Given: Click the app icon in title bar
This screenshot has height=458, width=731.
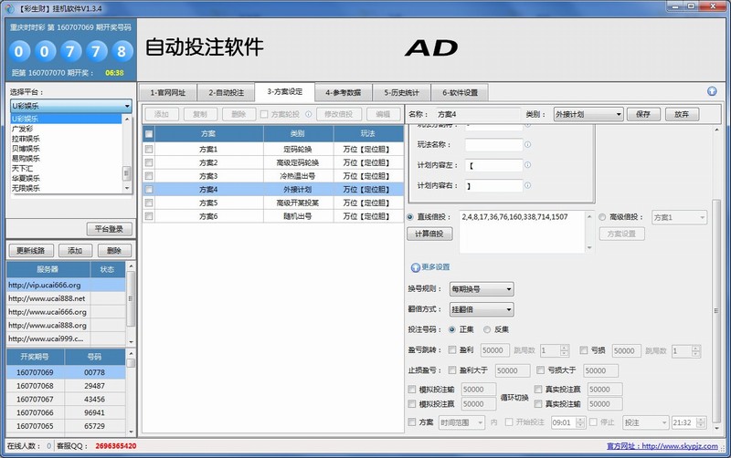Looking at the screenshot, I should (6, 6).
